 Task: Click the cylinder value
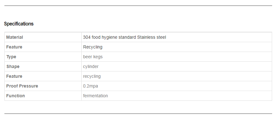pyautogui.click(x=91, y=66)
